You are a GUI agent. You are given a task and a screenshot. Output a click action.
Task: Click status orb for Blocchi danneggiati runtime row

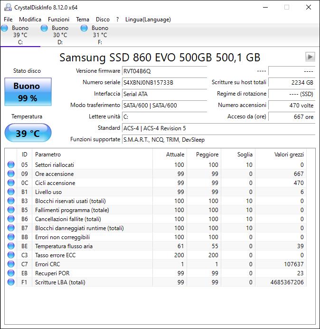pos(11,228)
